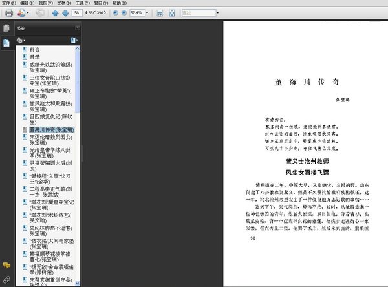The width and height of the screenshot is (388, 287).
Task: Click bookmark icon beside 目录
Action: 25,57
